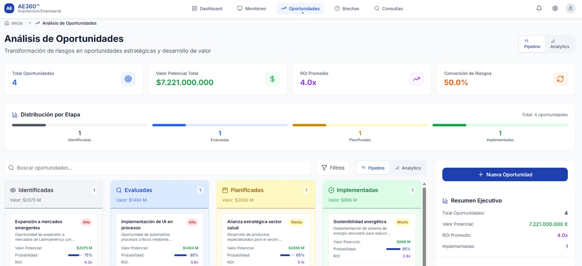The image size is (582, 266).
Task: Open the Brechas navigation tab
Action: pos(347,9)
